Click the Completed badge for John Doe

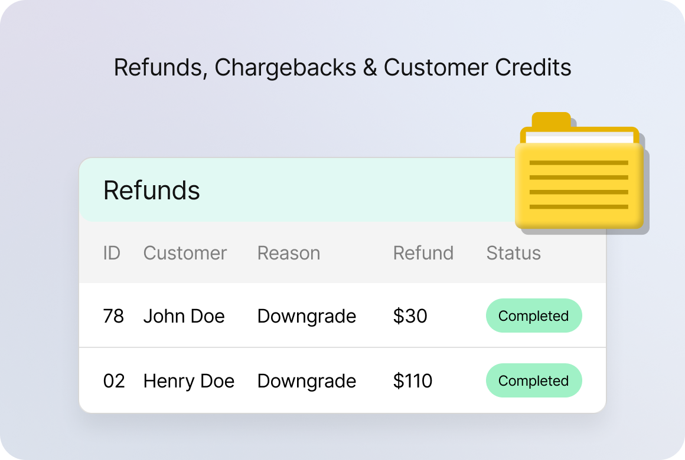[534, 316]
